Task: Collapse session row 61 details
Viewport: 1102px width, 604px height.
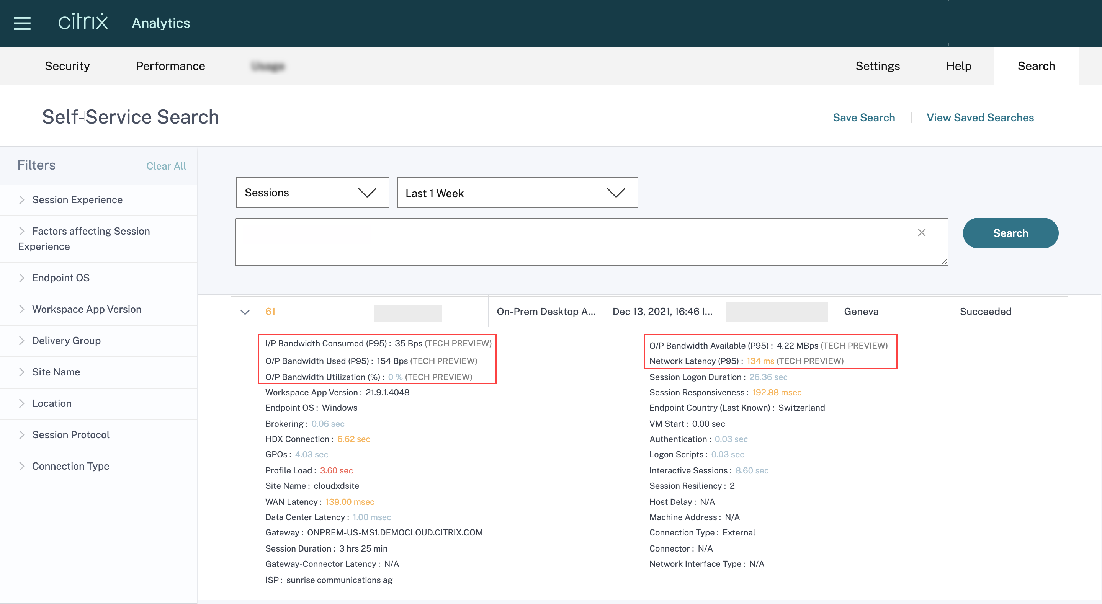Action: pos(245,312)
